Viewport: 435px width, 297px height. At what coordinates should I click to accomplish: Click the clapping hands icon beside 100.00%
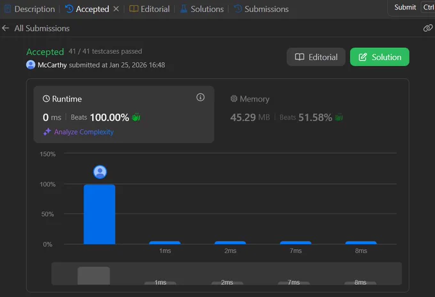pyautogui.click(x=136, y=118)
